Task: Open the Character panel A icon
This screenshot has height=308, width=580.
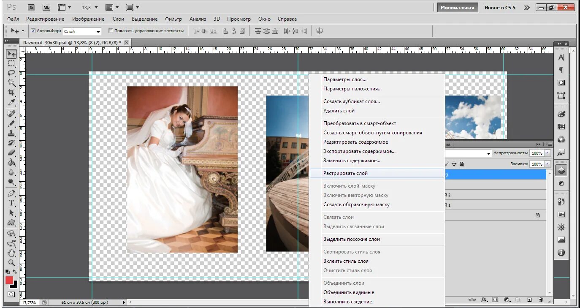Action: tap(561, 57)
